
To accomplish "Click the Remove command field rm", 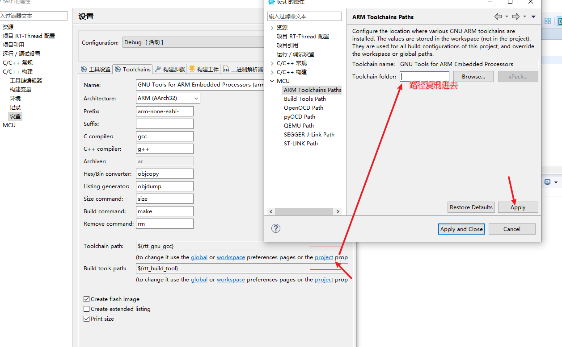I will [165, 224].
